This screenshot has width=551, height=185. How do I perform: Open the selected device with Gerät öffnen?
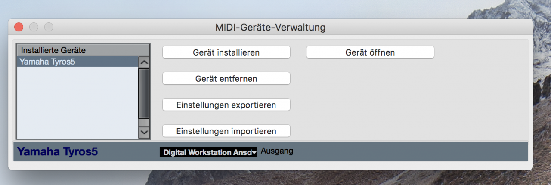[370, 52]
